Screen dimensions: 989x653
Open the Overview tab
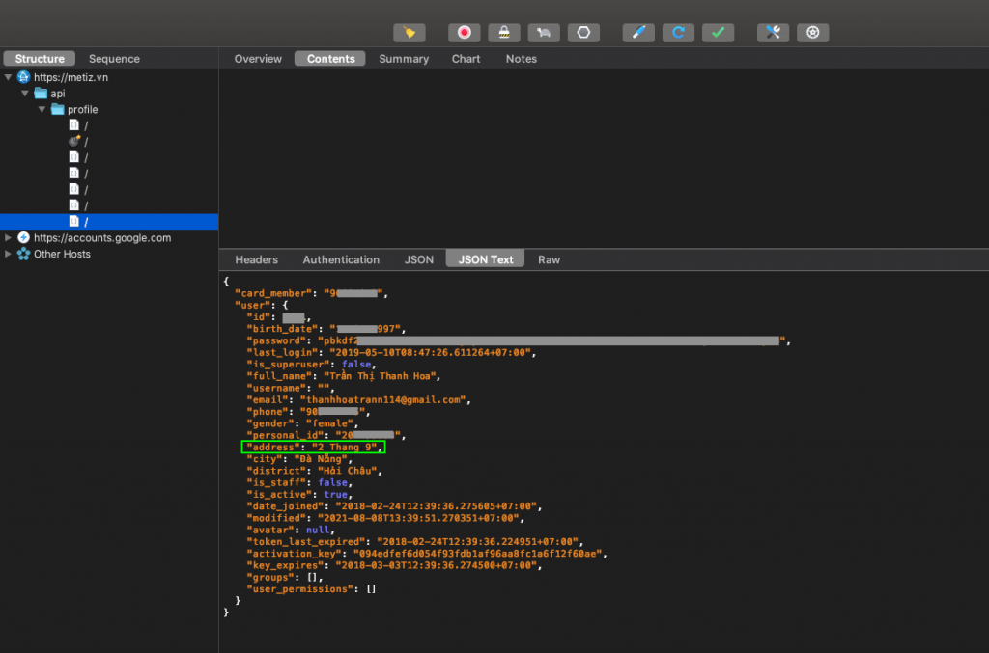pos(258,59)
